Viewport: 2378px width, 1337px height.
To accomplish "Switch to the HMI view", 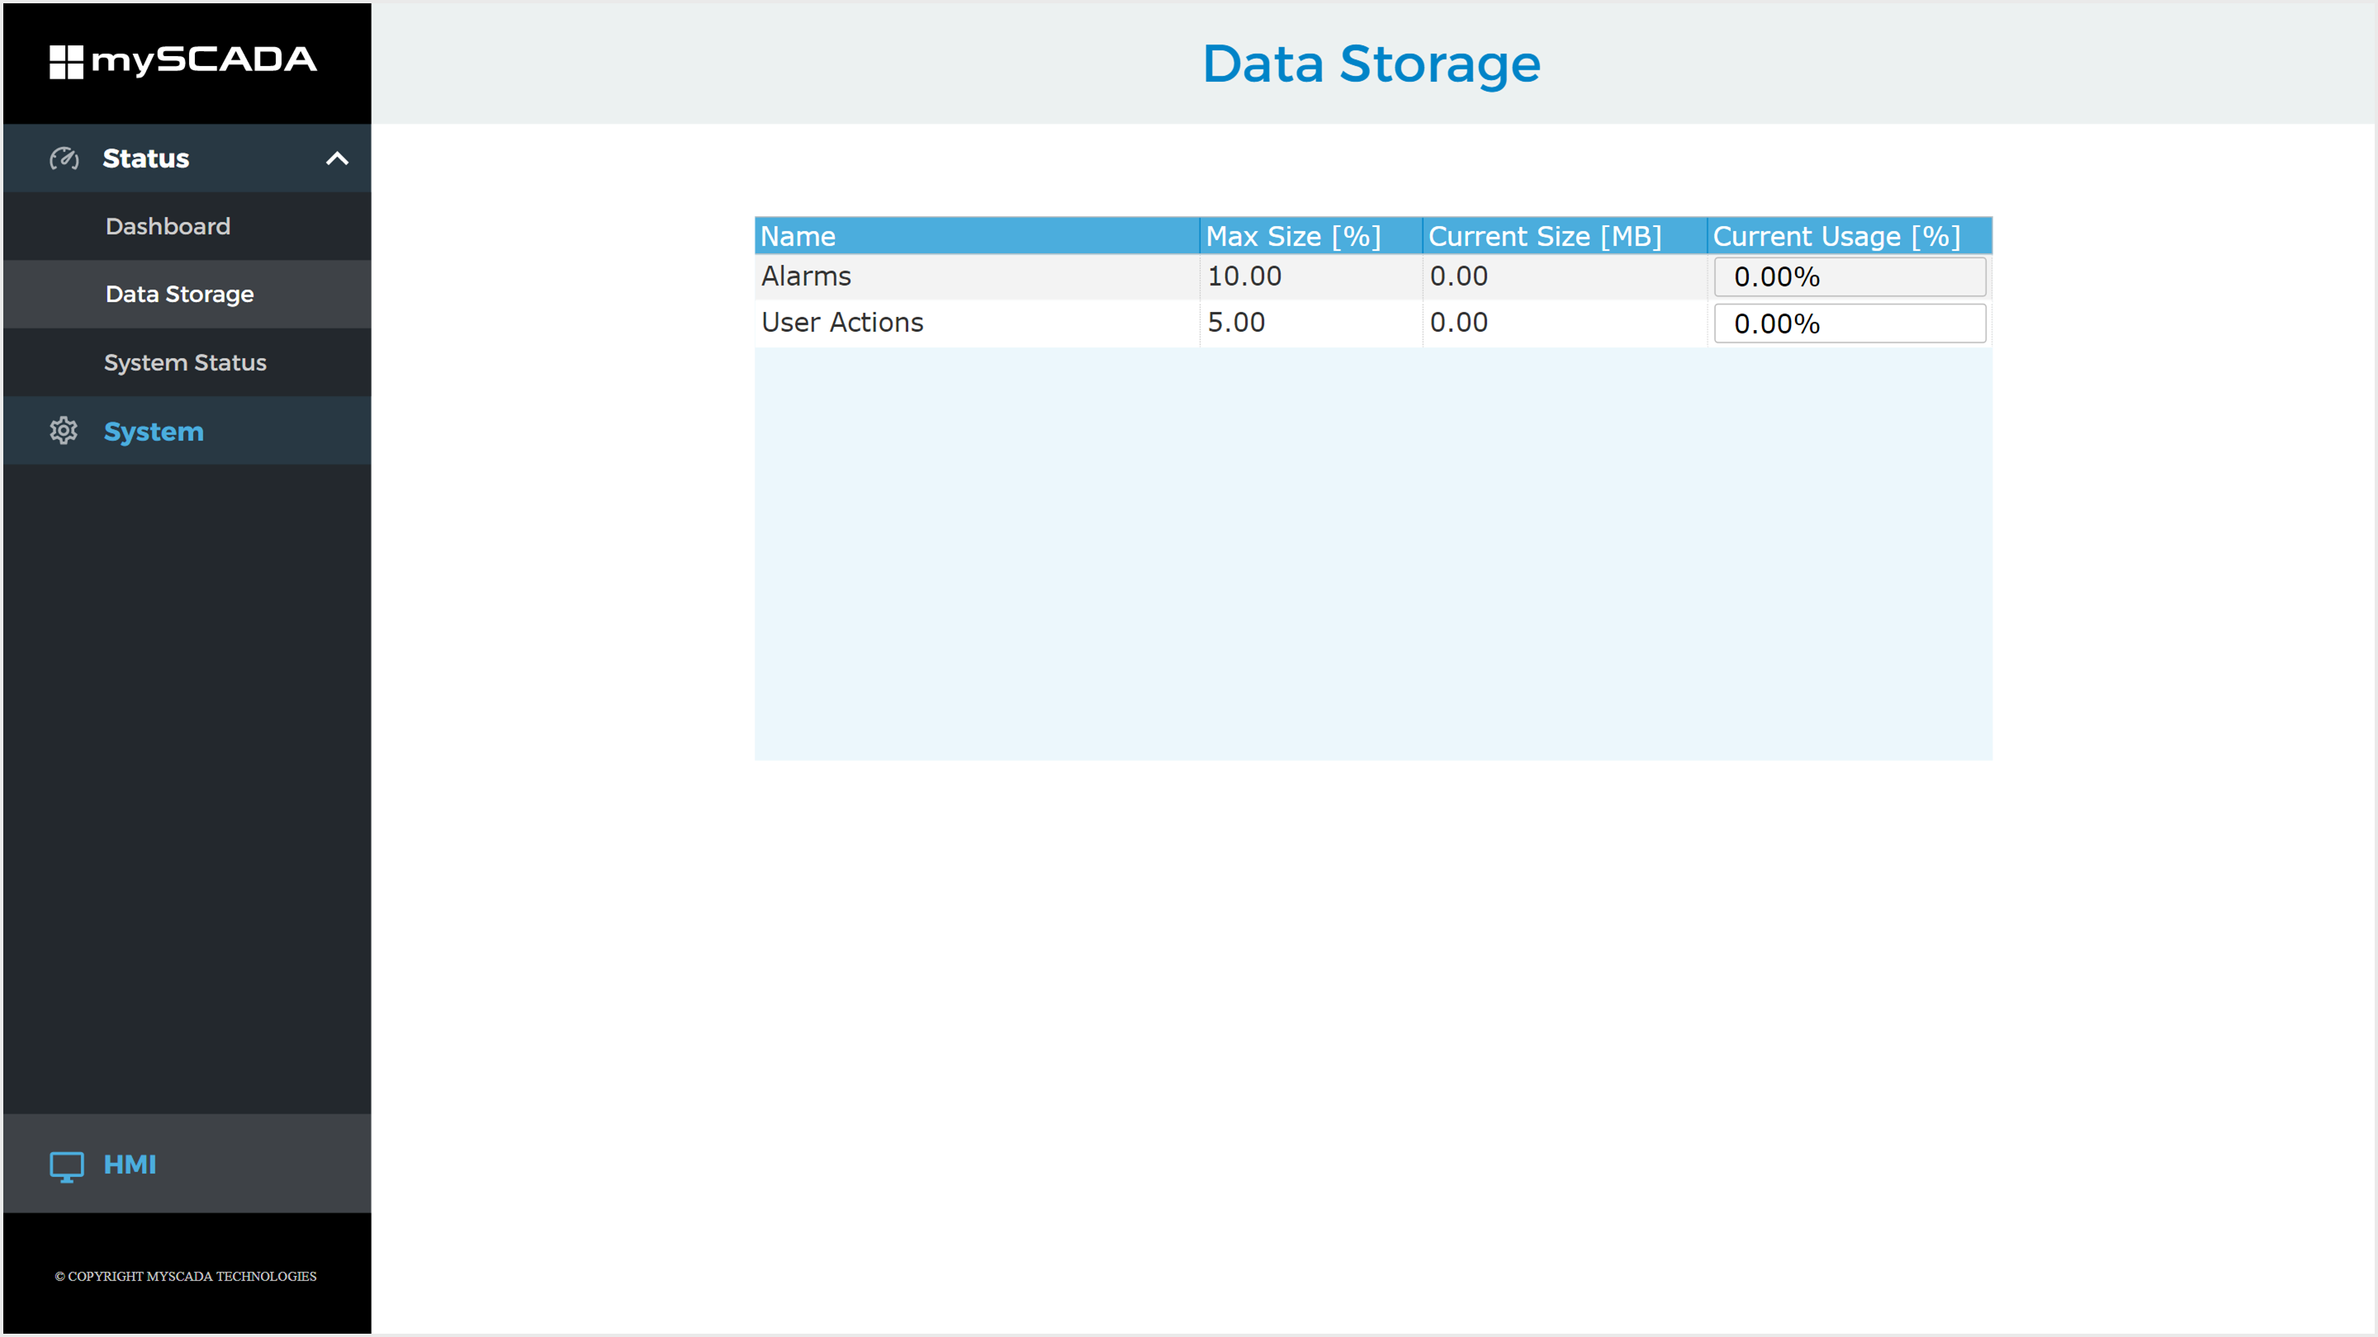I will tap(187, 1164).
